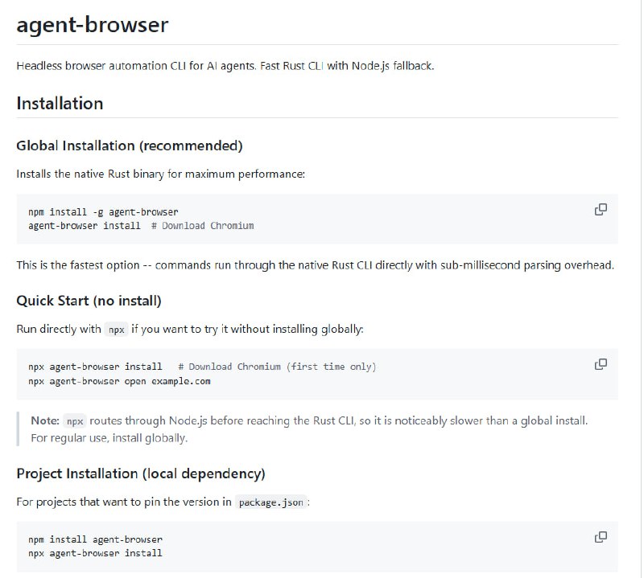The image size is (644, 578).
Task: Click the '(first time only)' comment in code
Action: (331, 367)
